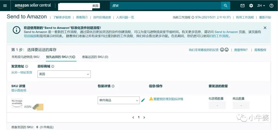Open the 单件商品 packaging dropdown

point(119,100)
